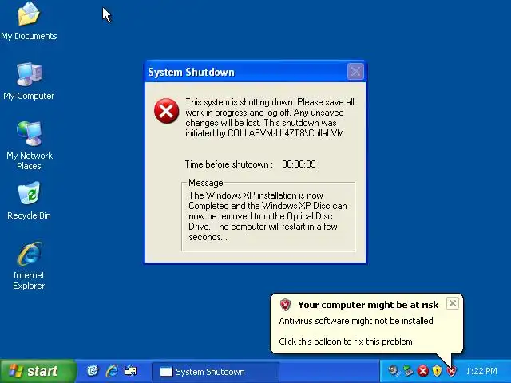Click the red X circle tray icon
Viewport: 511px width, 383px height.
pyautogui.click(x=422, y=370)
